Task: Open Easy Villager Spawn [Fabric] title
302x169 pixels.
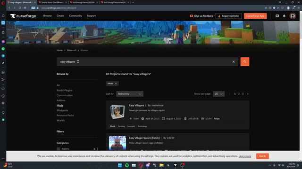Action: point(144,138)
